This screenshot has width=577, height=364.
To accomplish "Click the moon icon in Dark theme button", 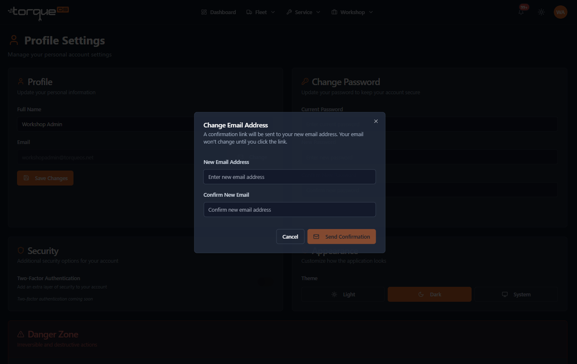I will pyautogui.click(x=421, y=294).
